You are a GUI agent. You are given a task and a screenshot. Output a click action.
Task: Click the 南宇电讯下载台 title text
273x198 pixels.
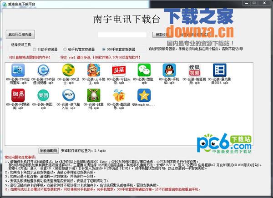coord(126,19)
